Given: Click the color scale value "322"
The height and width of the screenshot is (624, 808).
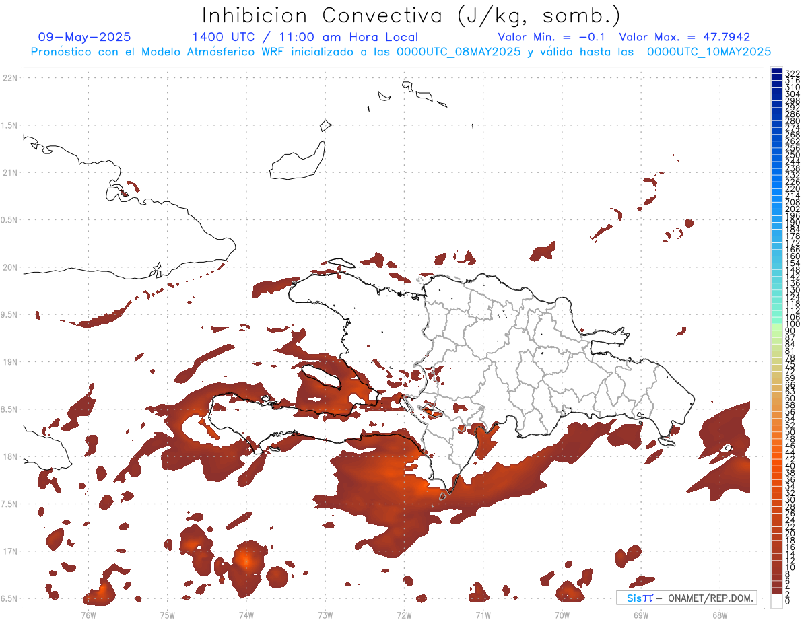Looking at the screenshot, I should coord(793,73).
